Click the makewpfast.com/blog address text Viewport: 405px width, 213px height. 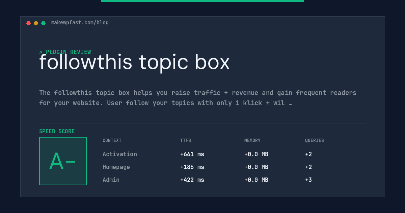pos(80,23)
